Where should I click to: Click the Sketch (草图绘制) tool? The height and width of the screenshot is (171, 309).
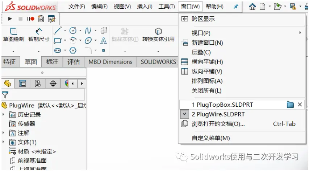click(x=13, y=34)
